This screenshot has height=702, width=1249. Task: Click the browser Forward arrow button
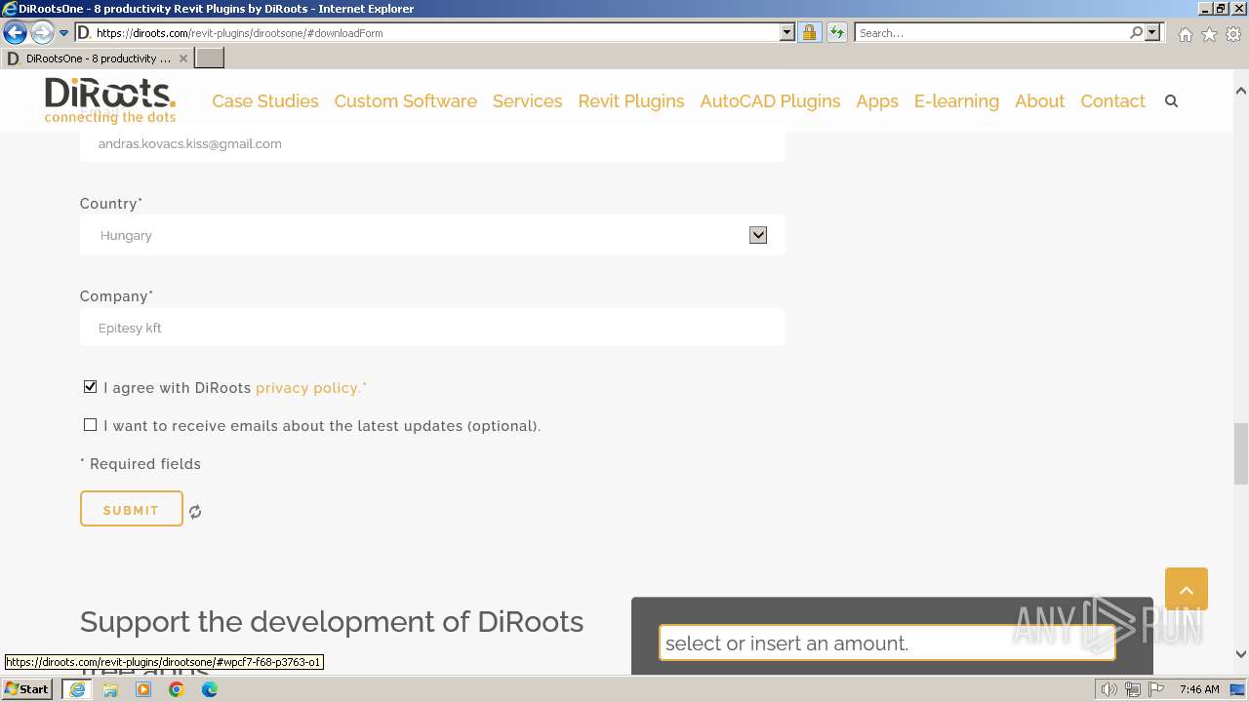point(42,33)
